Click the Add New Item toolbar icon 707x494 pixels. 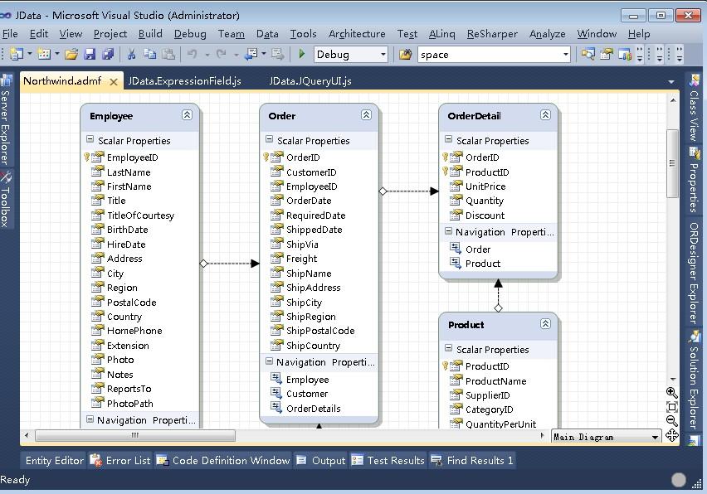click(44, 55)
